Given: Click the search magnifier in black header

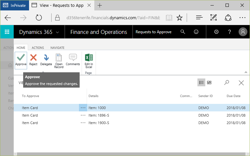Looking at the screenshot, I should (183, 32).
